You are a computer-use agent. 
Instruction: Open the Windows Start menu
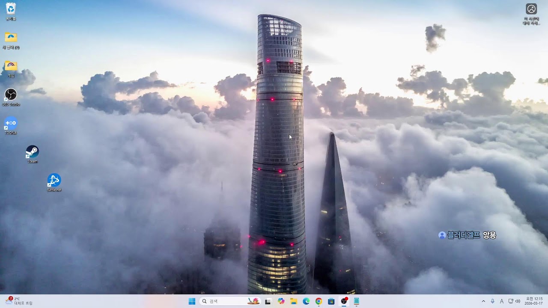pyautogui.click(x=192, y=301)
